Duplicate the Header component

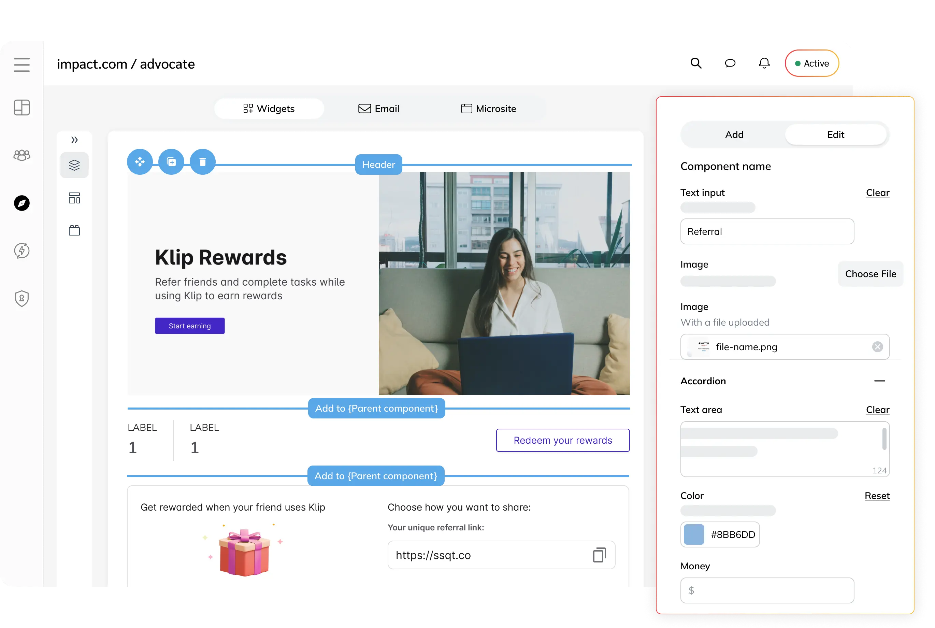(x=171, y=161)
